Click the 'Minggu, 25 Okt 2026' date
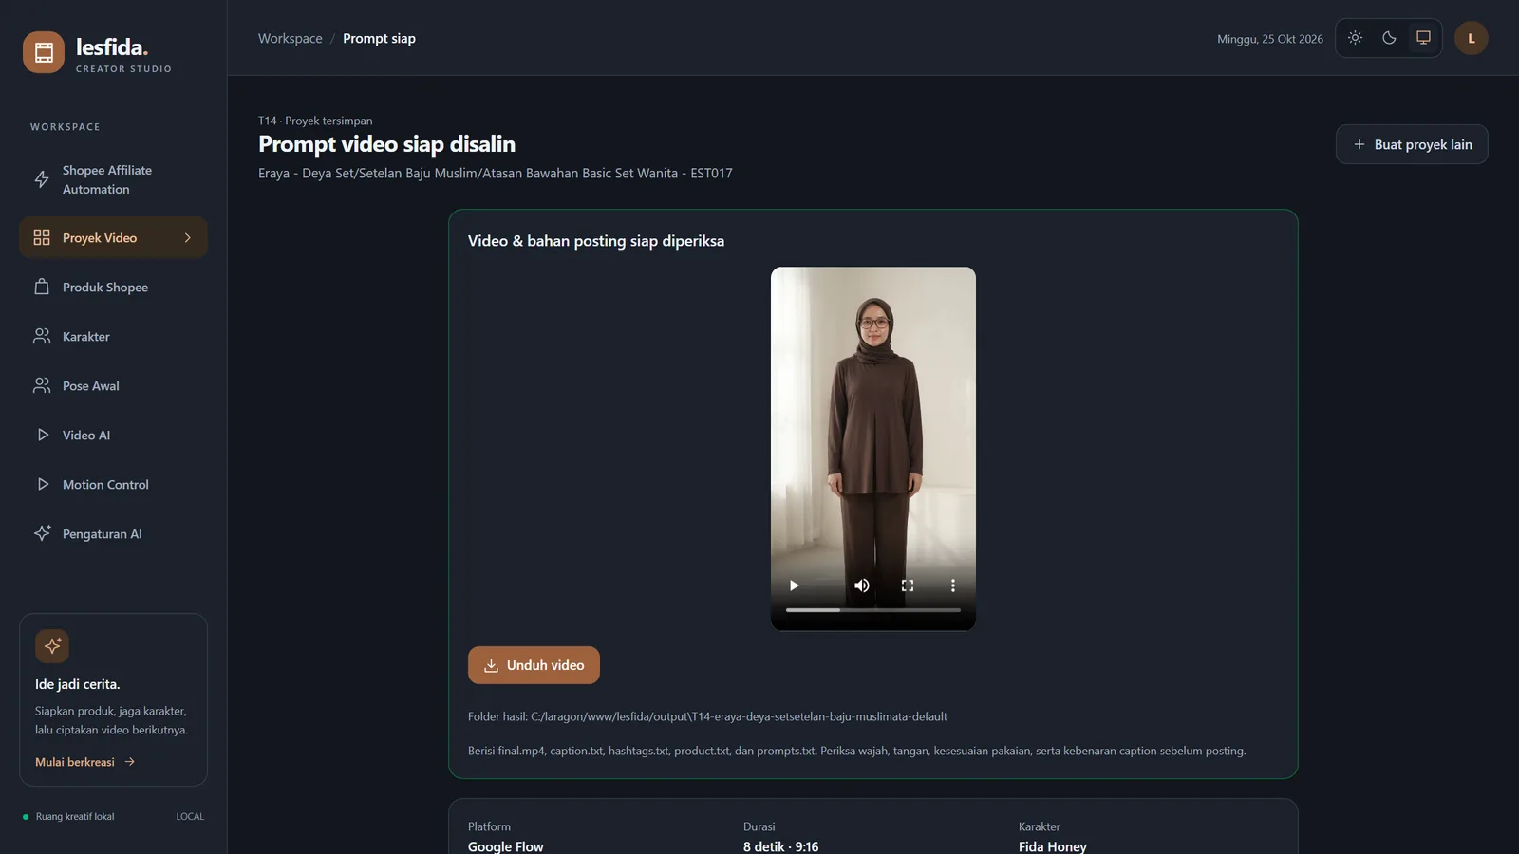 click(x=1270, y=39)
